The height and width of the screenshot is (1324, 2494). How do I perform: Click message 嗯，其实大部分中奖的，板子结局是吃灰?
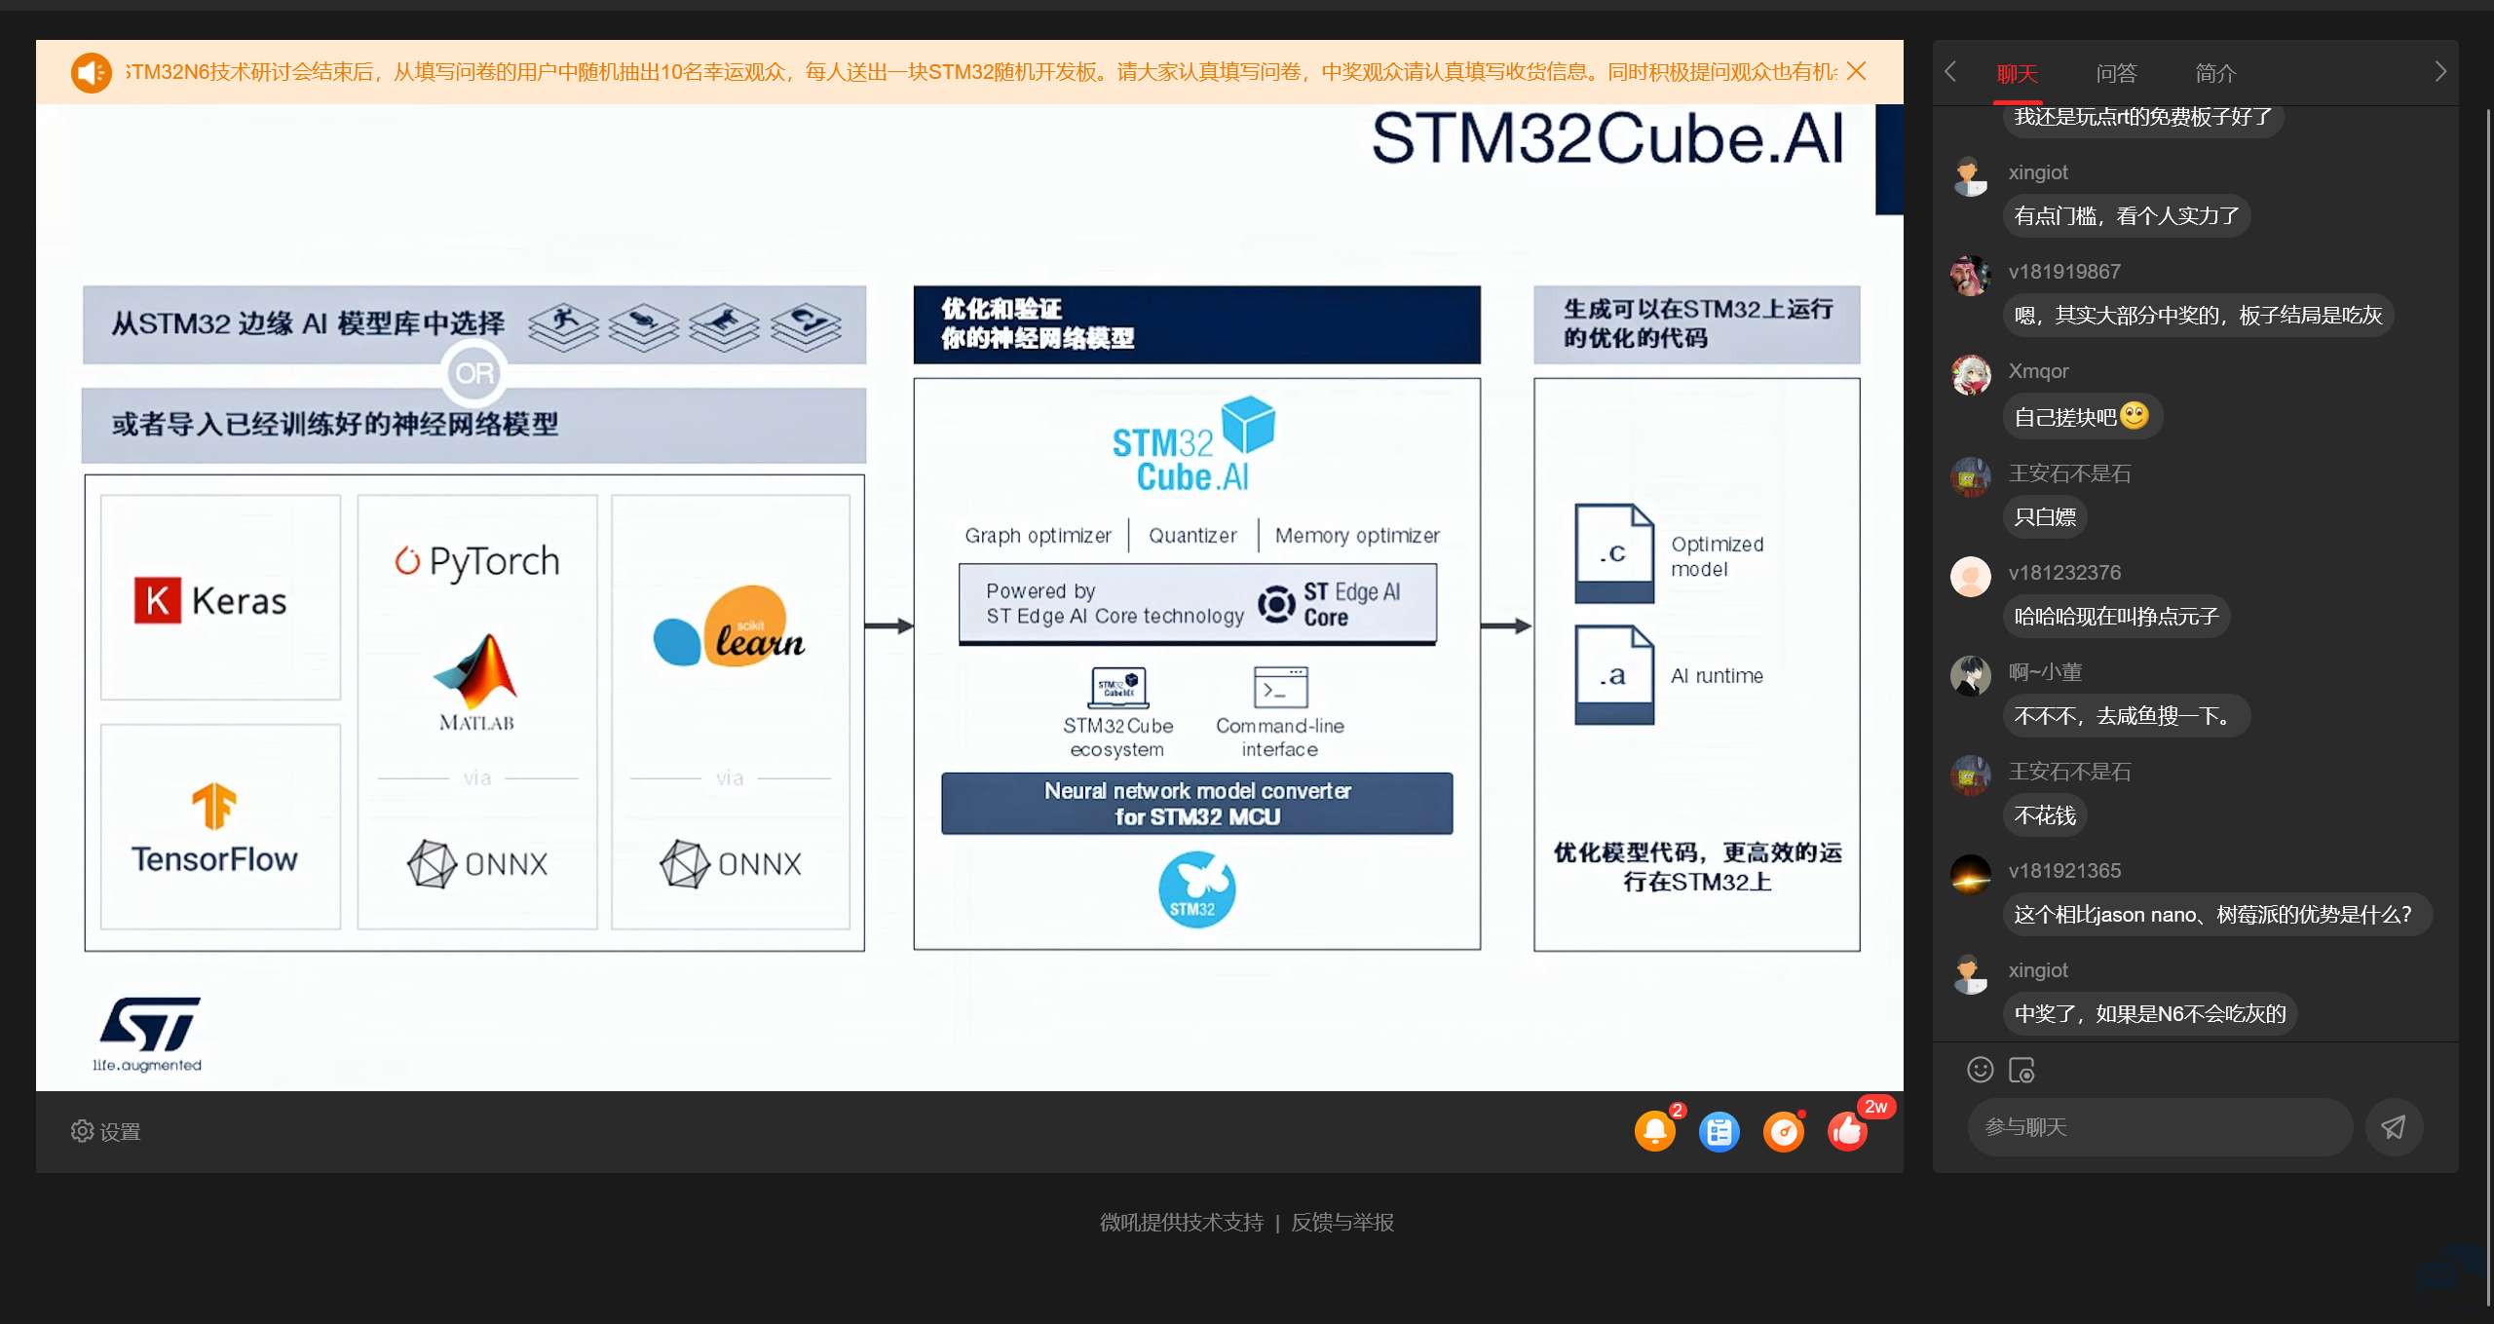coord(2198,316)
